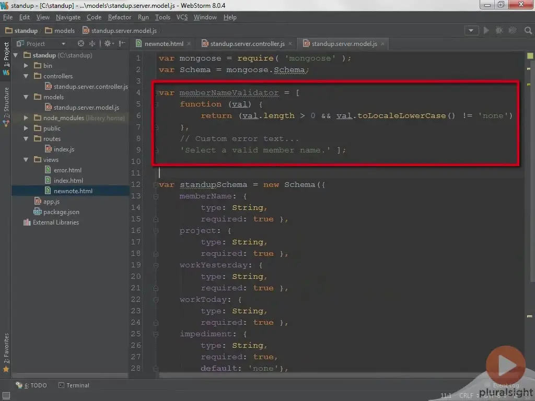The height and width of the screenshot is (401, 535).
Task: Click the Run with Coverage icon
Action: tap(513, 30)
